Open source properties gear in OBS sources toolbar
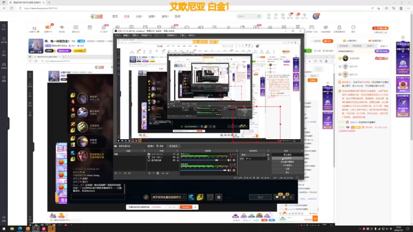 point(158,173)
